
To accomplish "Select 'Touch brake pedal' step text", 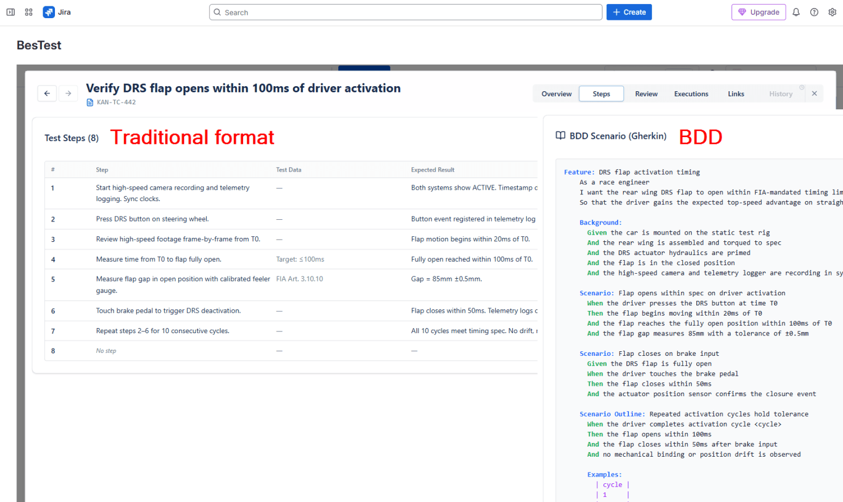I will tap(168, 311).
